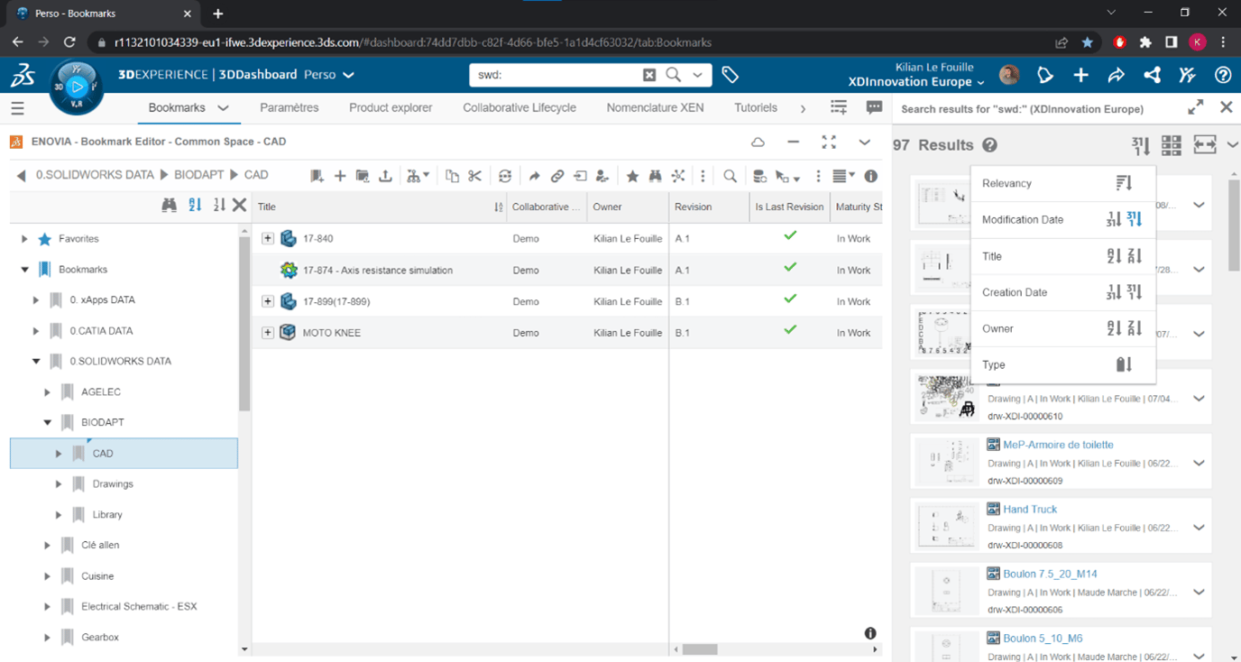Refresh the bookmark list with the refresh icon
The image size is (1241, 662).
(504, 176)
